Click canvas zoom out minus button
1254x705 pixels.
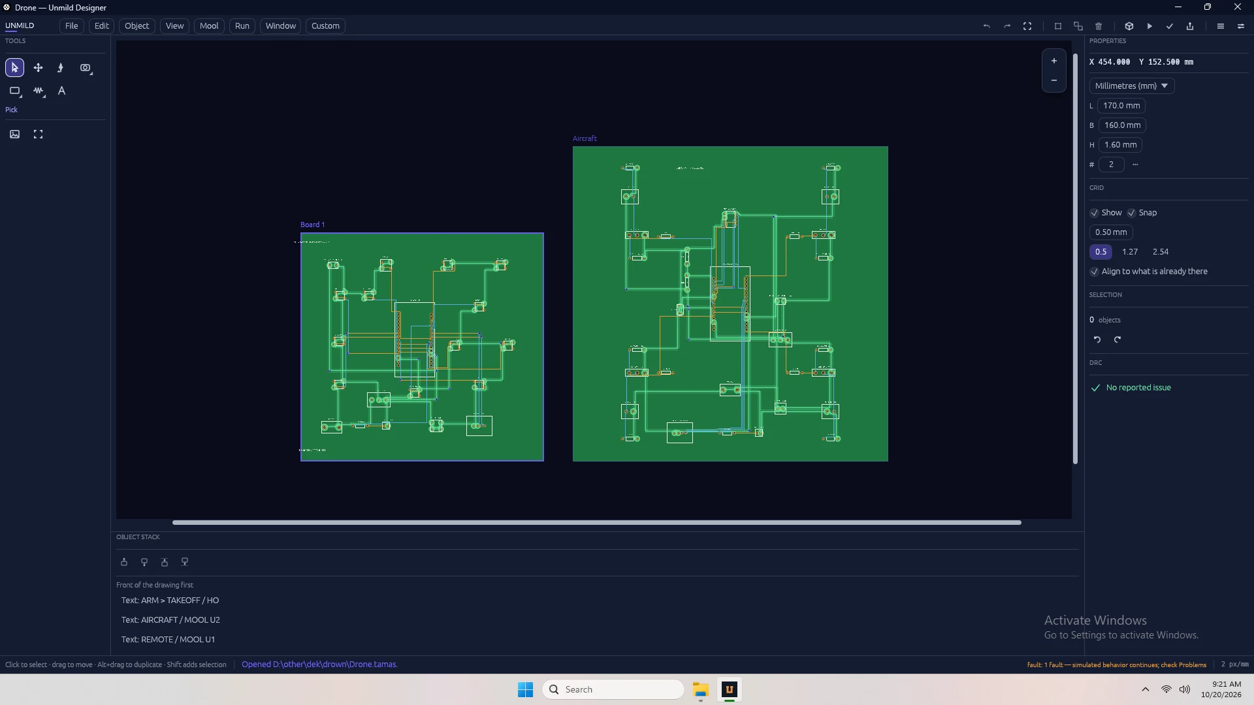point(1053,80)
